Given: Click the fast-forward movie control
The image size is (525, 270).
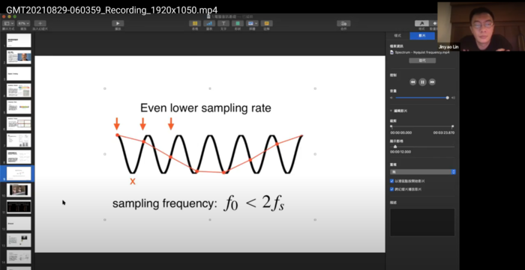Looking at the screenshot, I should [x=432, y=82].
